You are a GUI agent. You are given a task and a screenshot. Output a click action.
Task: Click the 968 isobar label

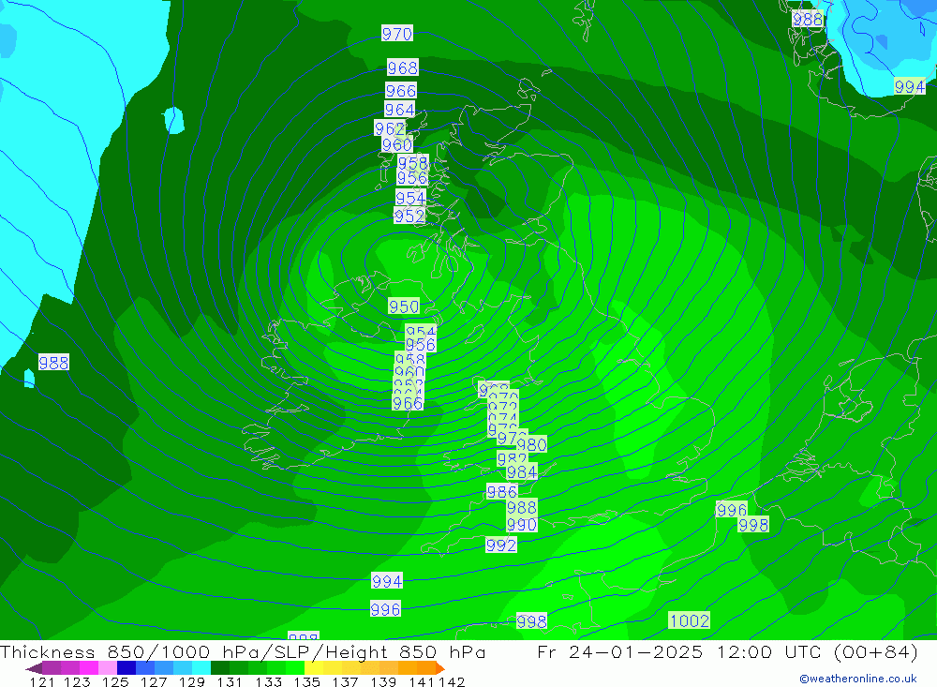click(x=402, y=67)
